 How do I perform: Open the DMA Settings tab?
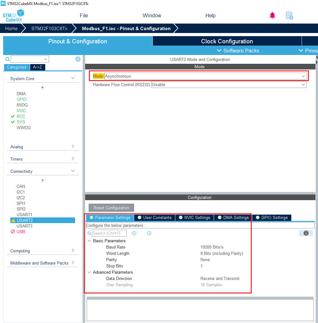tap(233, 217)
